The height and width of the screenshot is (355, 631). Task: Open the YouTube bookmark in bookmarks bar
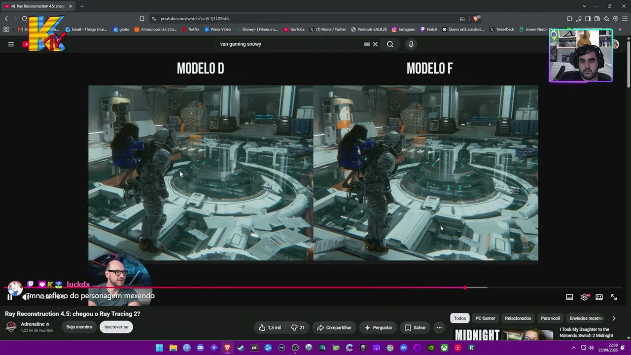point(294,29)
